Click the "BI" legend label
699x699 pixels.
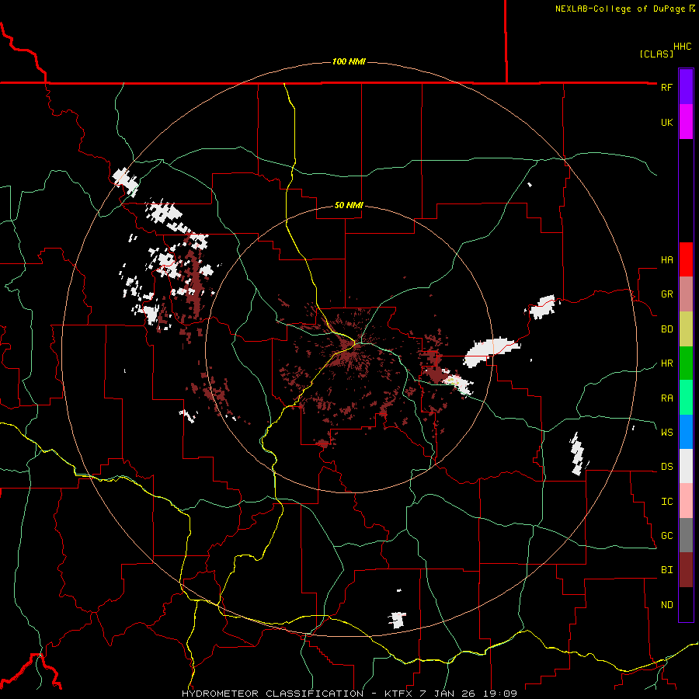666,570
